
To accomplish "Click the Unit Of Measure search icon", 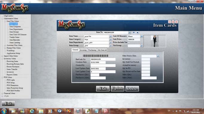I will click(x=142, y=37).
